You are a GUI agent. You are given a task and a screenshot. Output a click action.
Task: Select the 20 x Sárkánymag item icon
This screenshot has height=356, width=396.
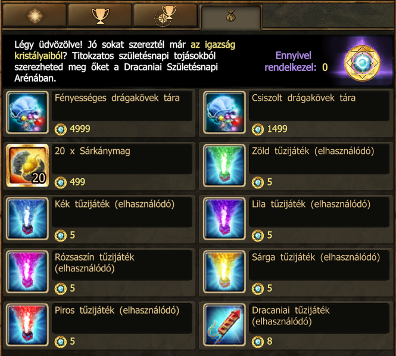(27, 165)
